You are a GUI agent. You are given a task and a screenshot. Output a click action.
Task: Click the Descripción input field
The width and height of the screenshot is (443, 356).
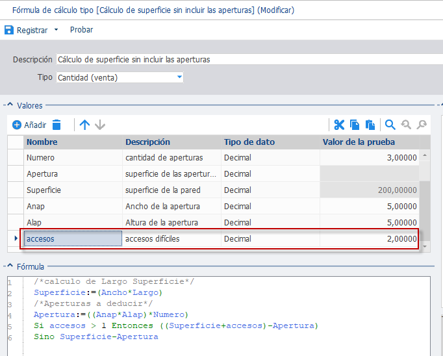[249, 59]
